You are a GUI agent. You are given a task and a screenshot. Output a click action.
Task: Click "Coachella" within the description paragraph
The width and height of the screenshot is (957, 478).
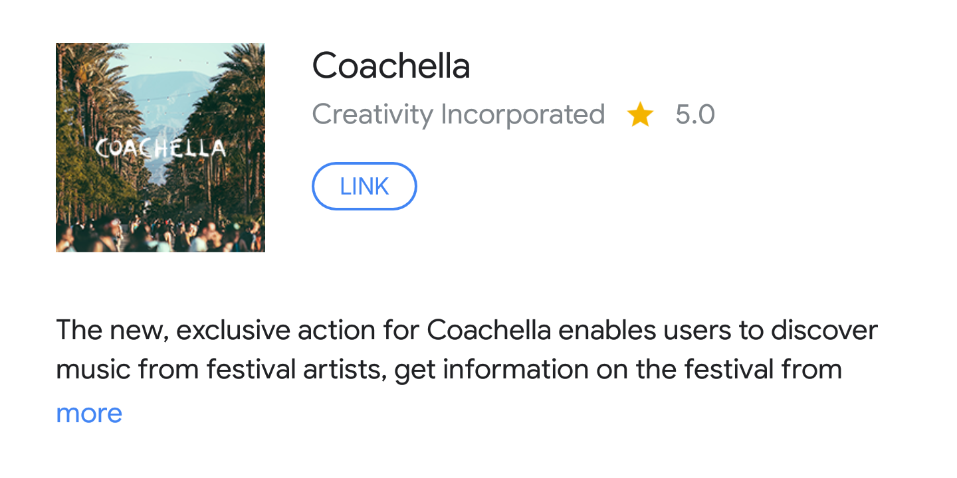point(488,330)
